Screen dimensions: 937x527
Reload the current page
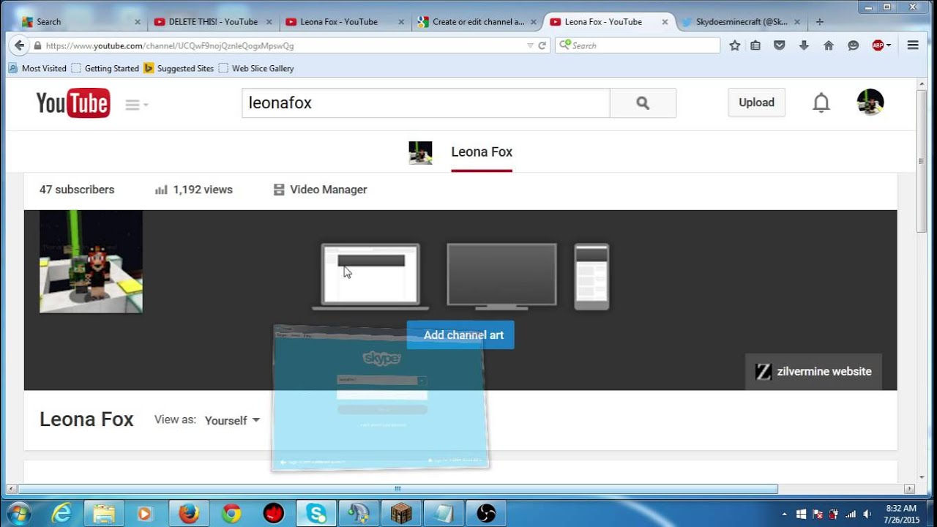pyautogui.click(x=542, y=45)
